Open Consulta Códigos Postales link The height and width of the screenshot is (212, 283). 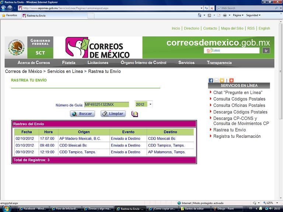click(239, 99)
